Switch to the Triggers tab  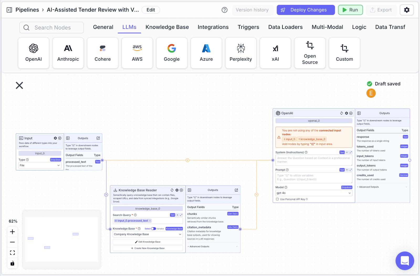click(248, 27)
